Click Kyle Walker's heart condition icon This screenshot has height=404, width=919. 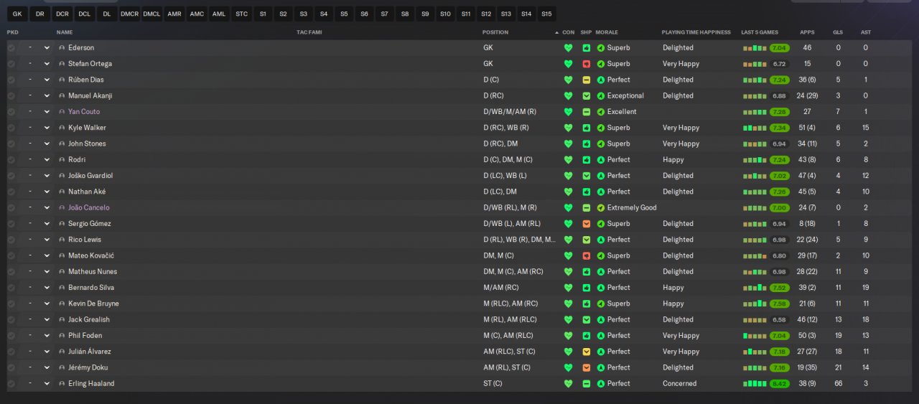(568, 128)
